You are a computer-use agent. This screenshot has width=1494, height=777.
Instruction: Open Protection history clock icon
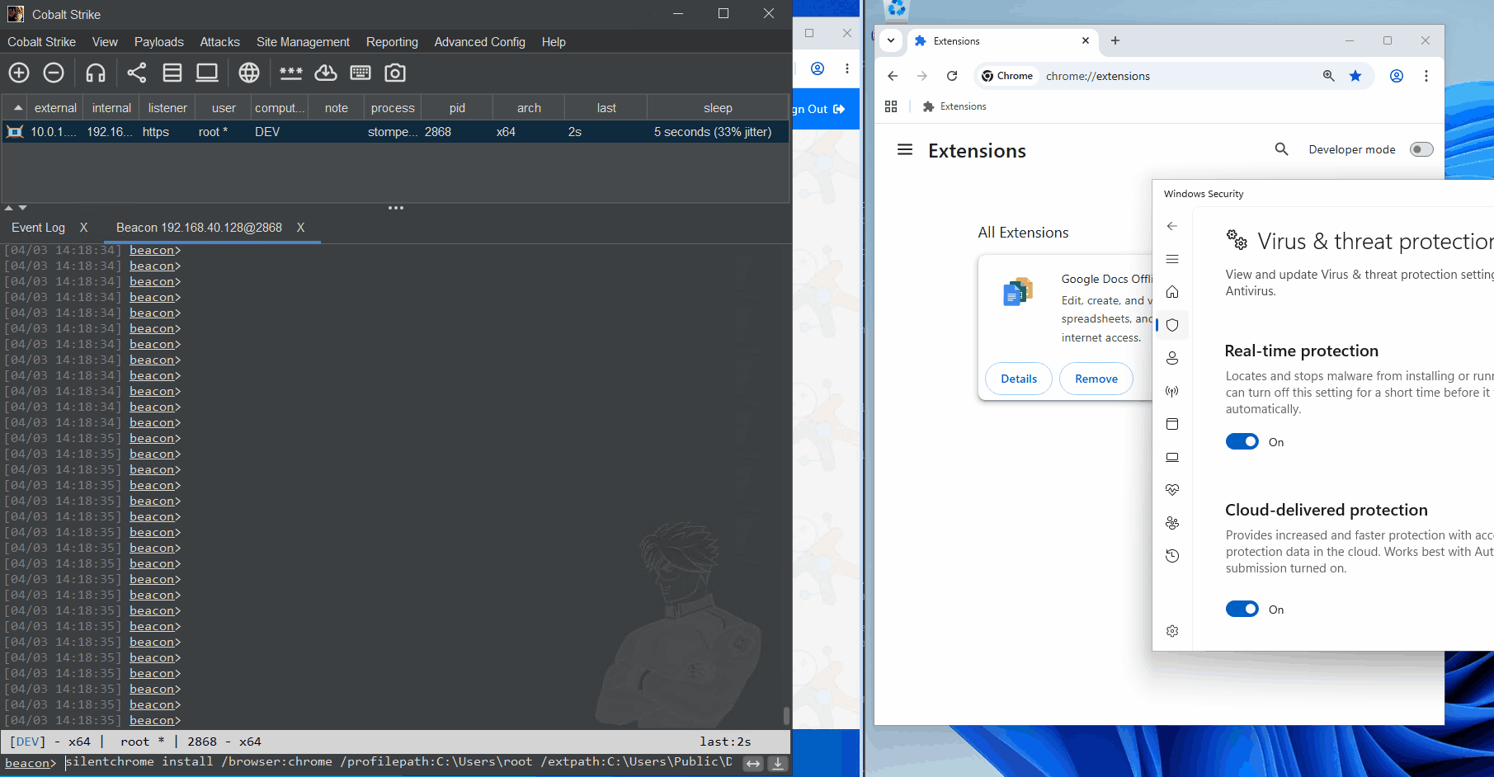point(1172,556)
